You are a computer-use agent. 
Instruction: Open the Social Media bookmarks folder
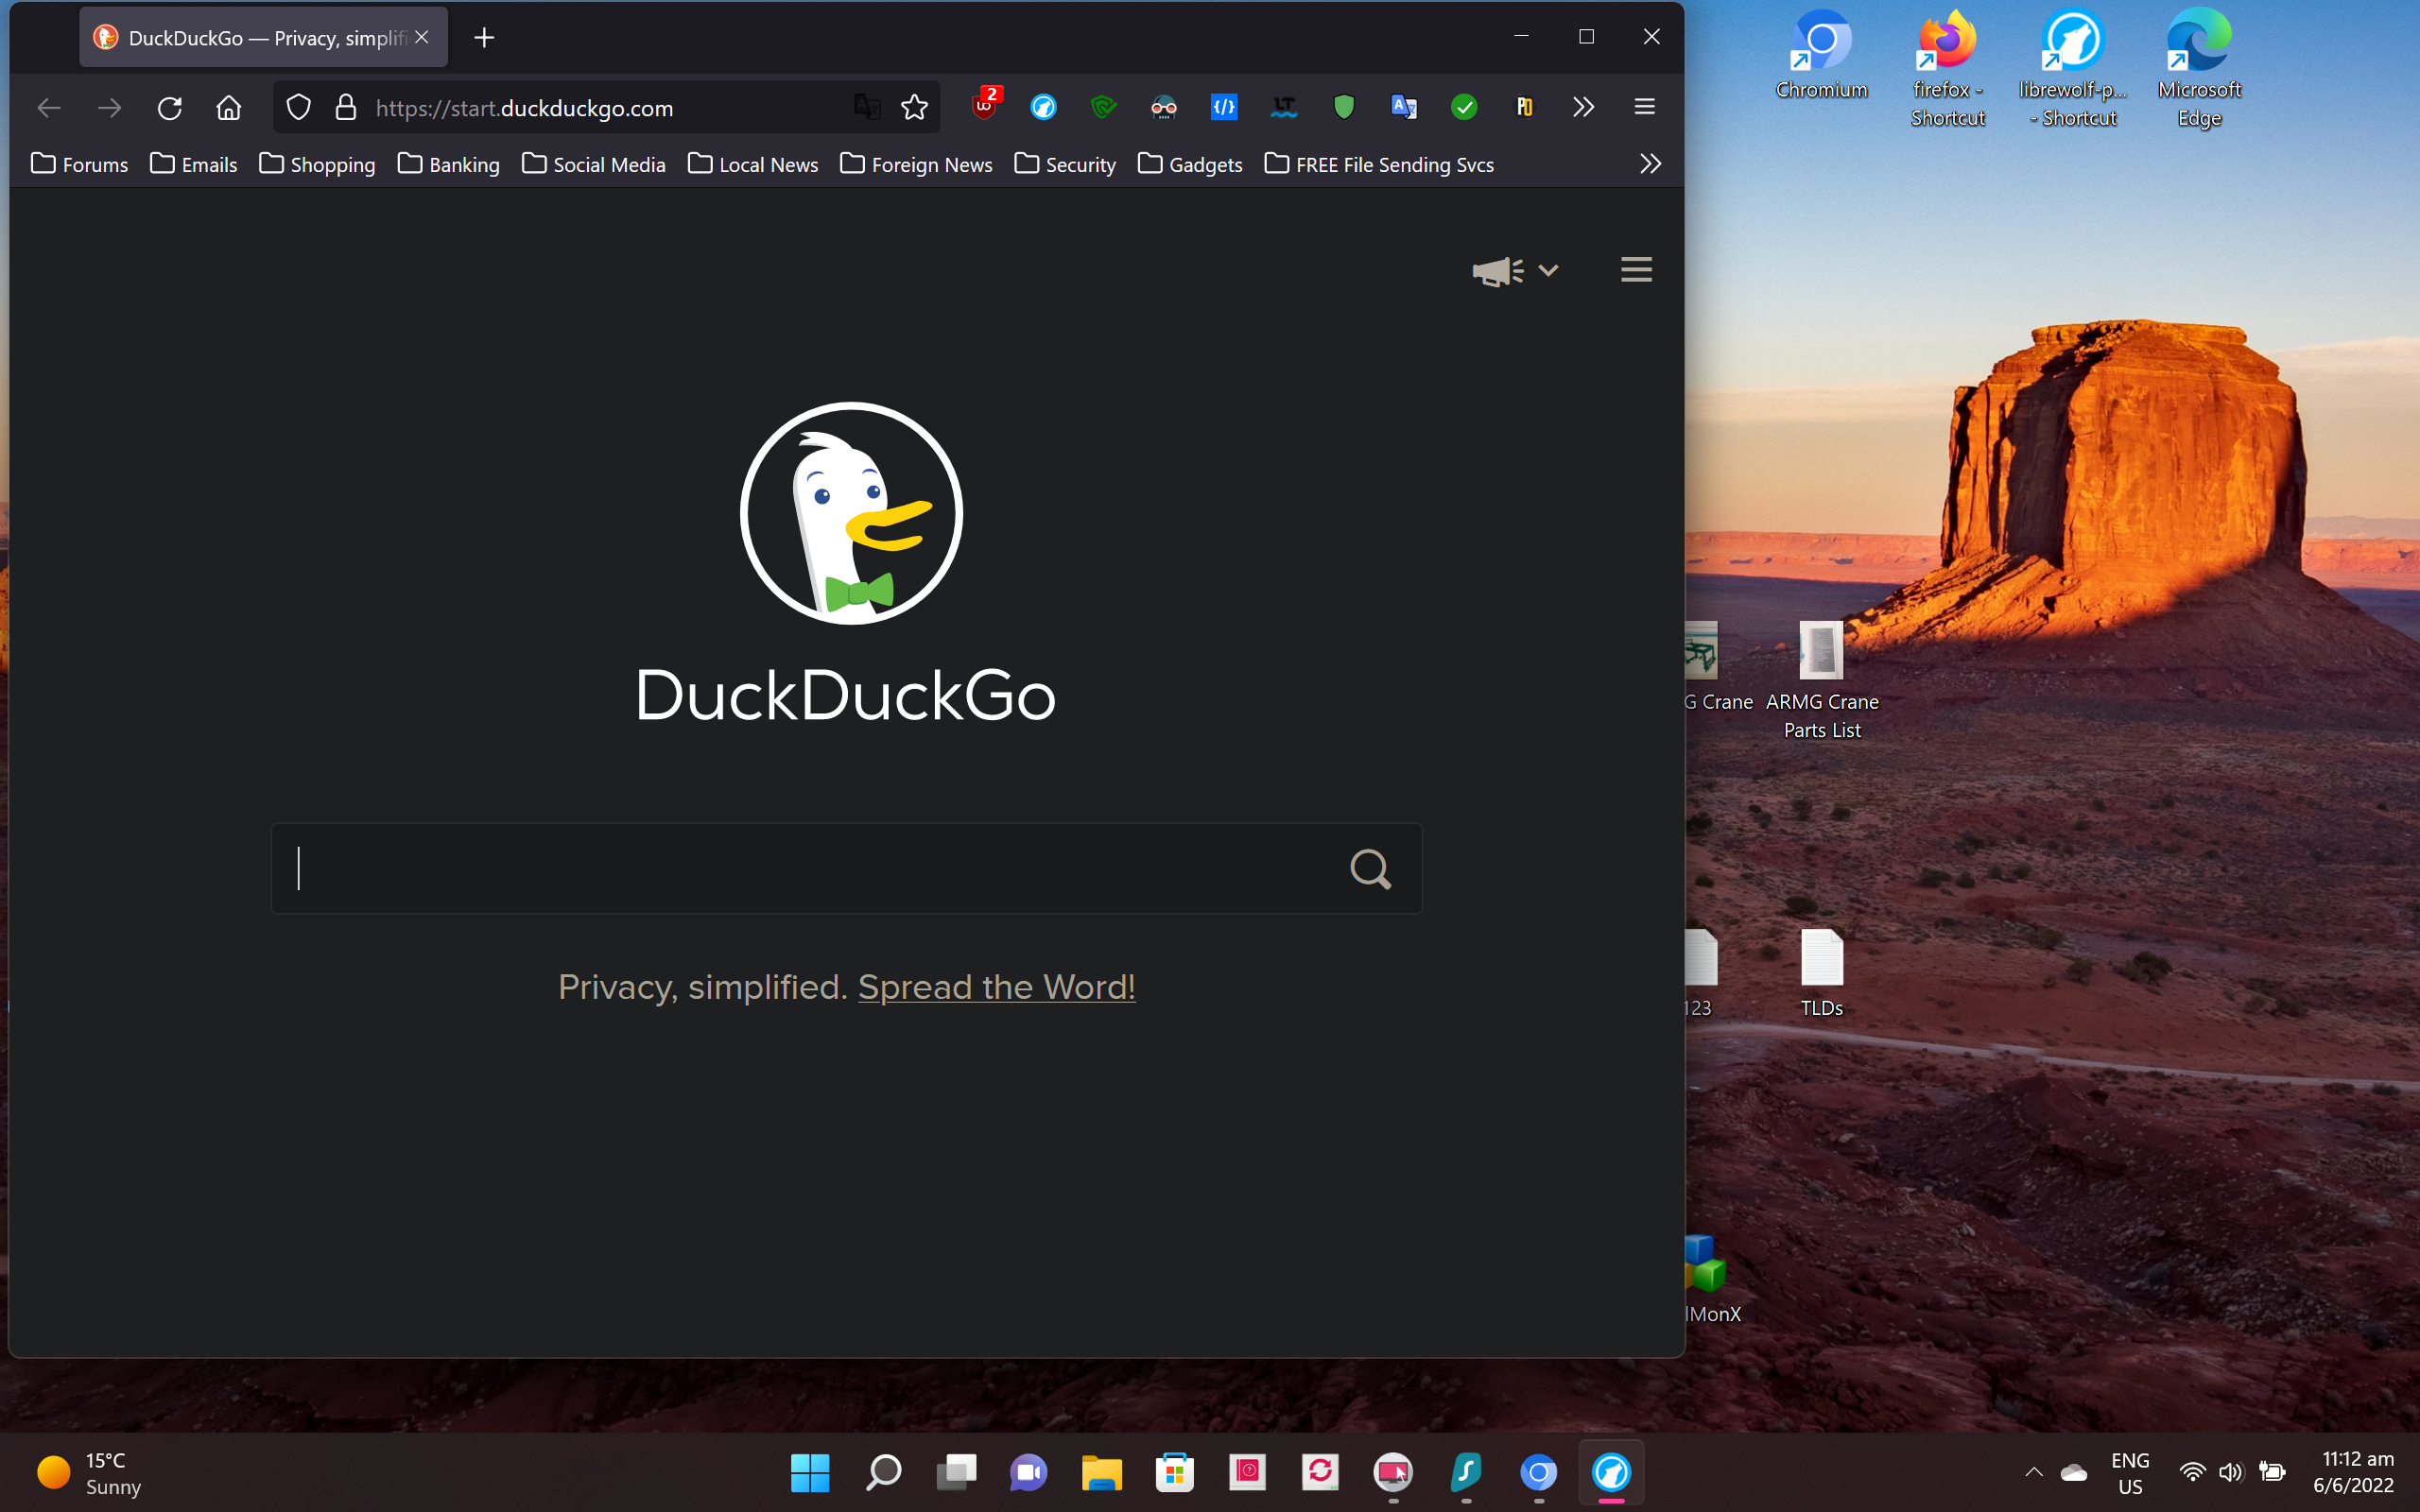(594, 164)
